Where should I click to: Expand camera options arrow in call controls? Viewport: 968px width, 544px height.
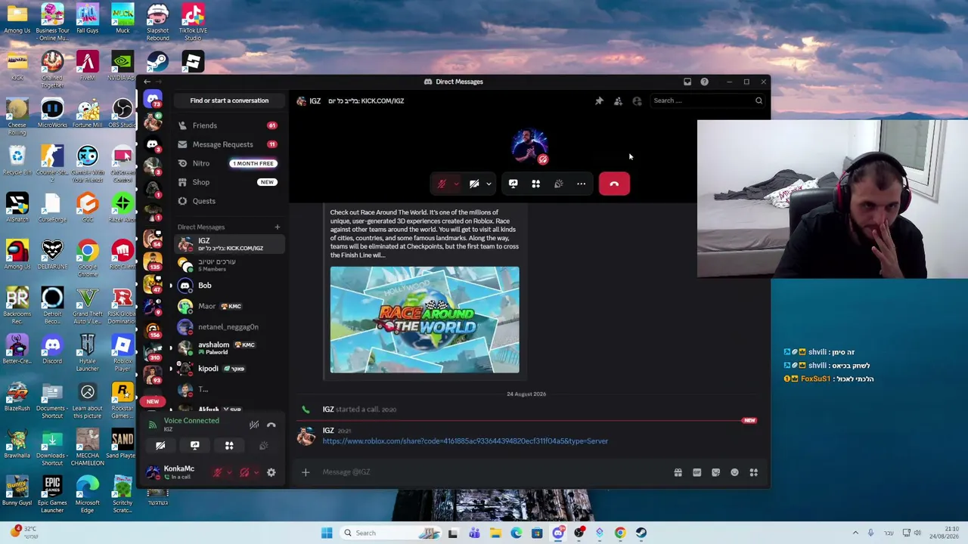[489, 184]
